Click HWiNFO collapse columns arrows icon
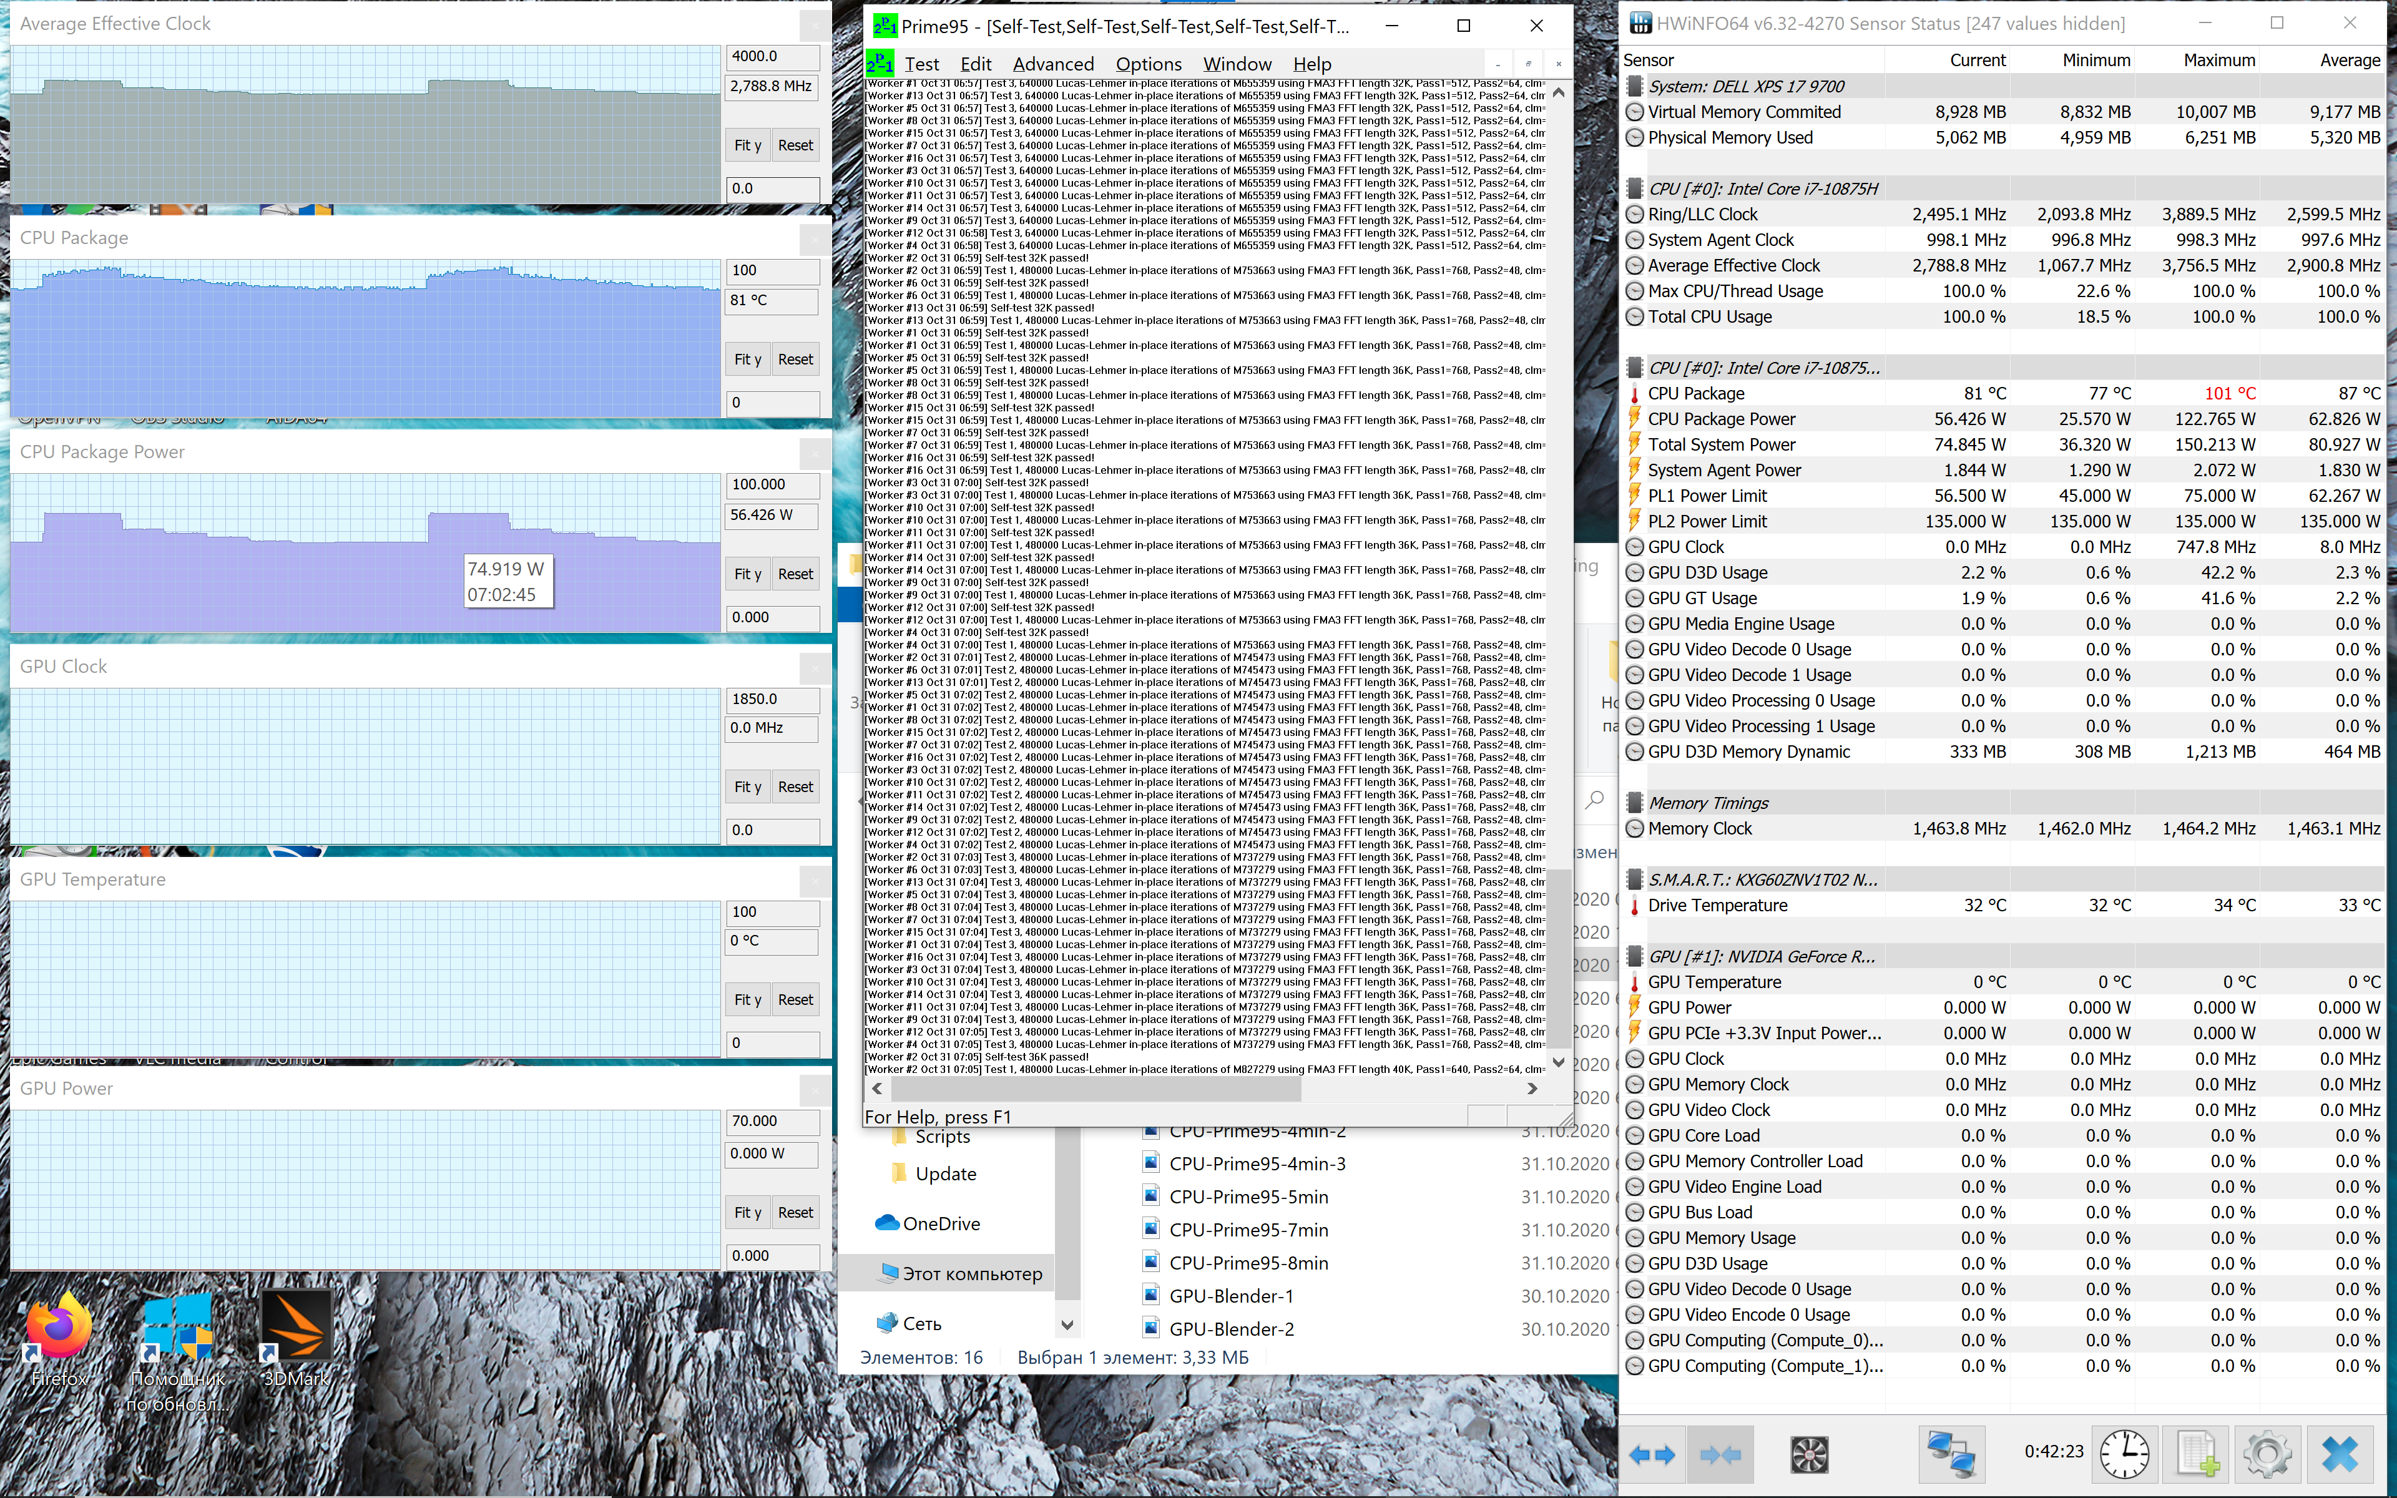This screenshot has height=1498, width=2397. [1720, 1454]
